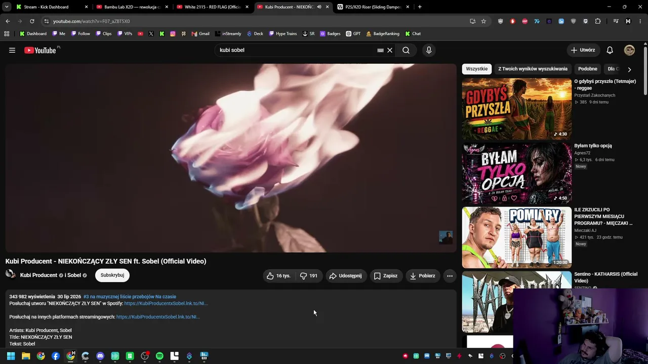Open YouTube notifications bell
648x364 pixels.
point(610,50)
